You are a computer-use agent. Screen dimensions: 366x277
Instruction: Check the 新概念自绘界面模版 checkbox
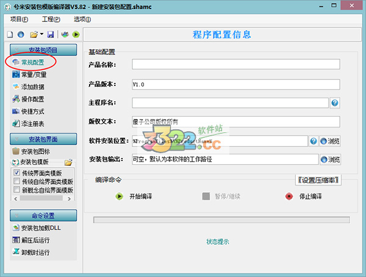pyautogui.click(x=16, y=189)
